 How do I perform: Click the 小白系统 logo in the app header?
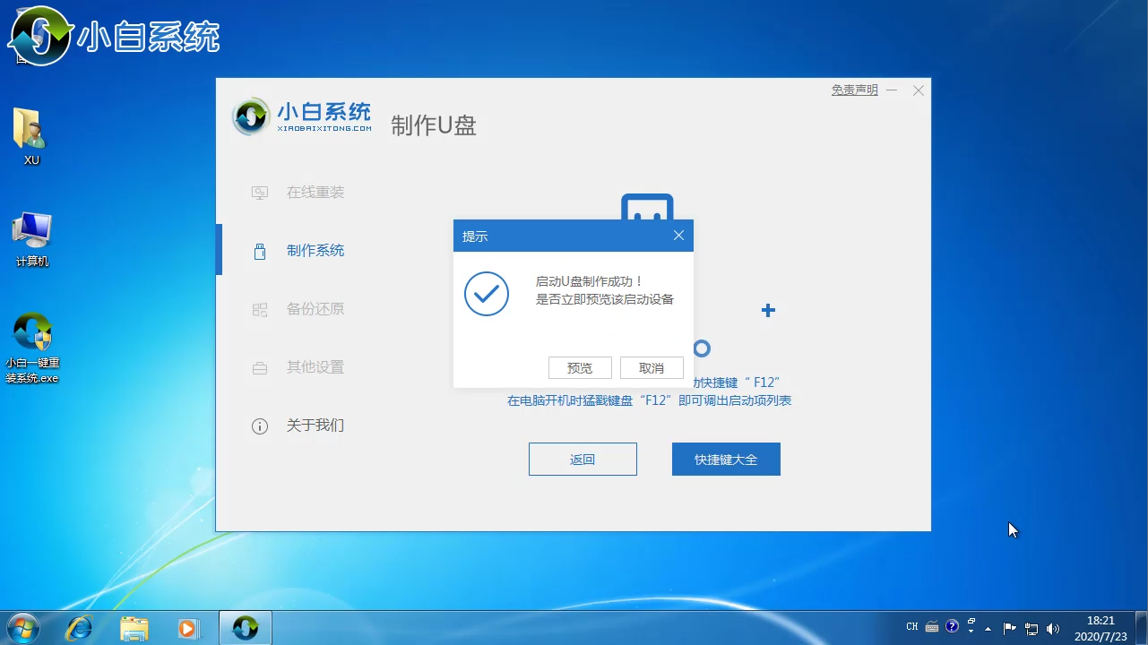point(302,116)
